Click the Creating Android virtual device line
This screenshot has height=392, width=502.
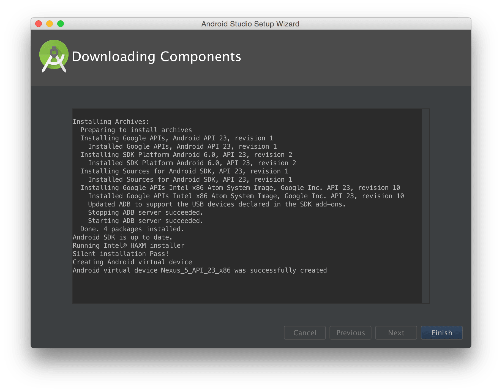132,262
